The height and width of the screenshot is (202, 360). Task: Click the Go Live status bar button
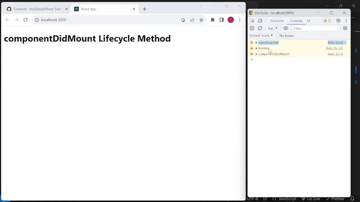pos(311,199)
